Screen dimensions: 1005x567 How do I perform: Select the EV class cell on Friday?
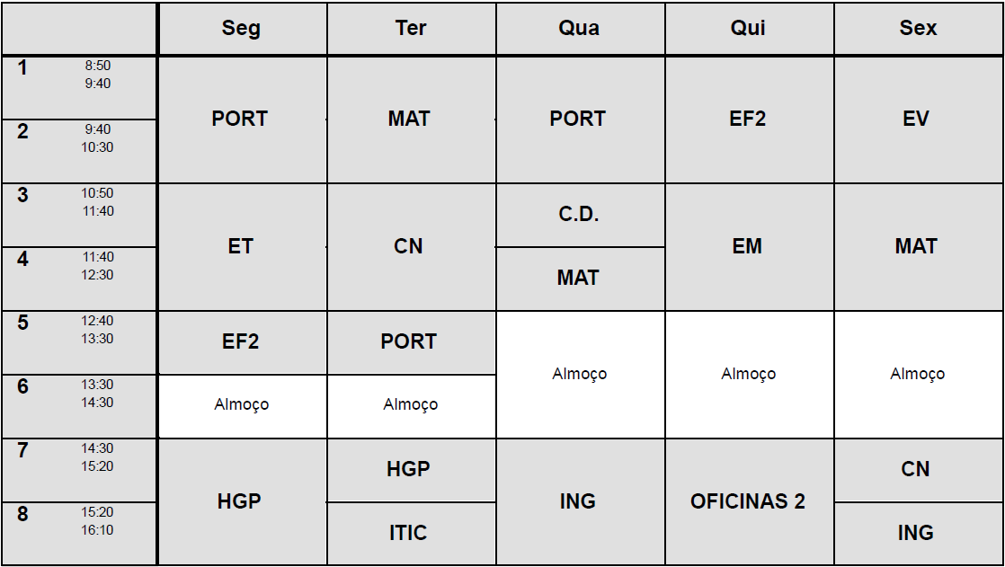[916, 120]
